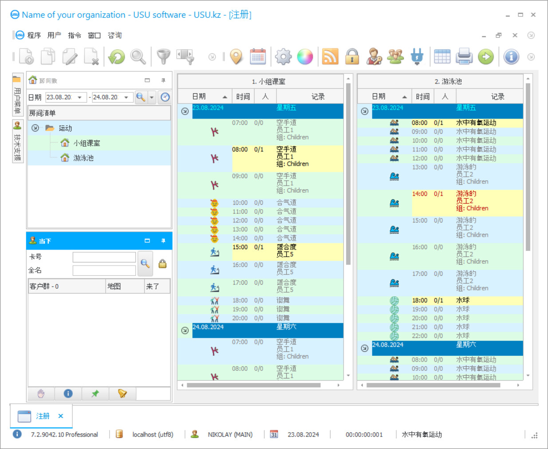Pin the 当下 panel with the pushpin

point(163,241)
